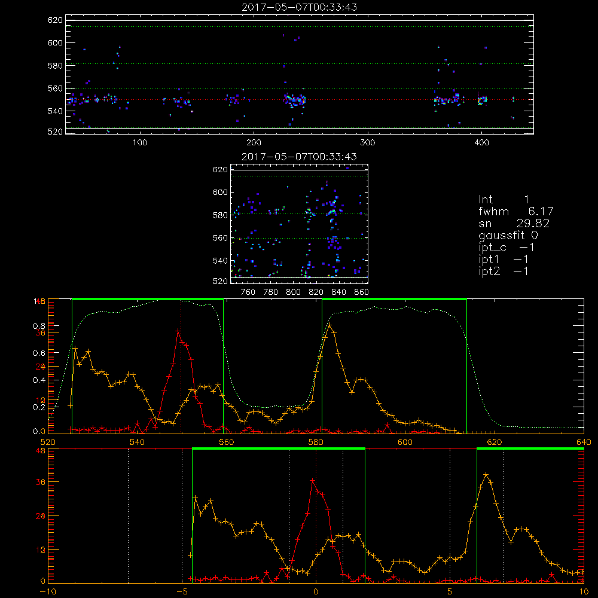Click the red 24 label on bottom plot y-axis

[x=41, y=517]
